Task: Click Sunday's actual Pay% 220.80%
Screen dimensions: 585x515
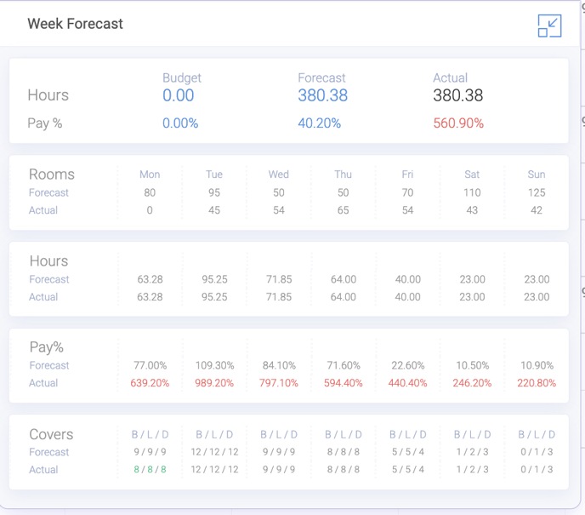Action: [x=537, y=383]
